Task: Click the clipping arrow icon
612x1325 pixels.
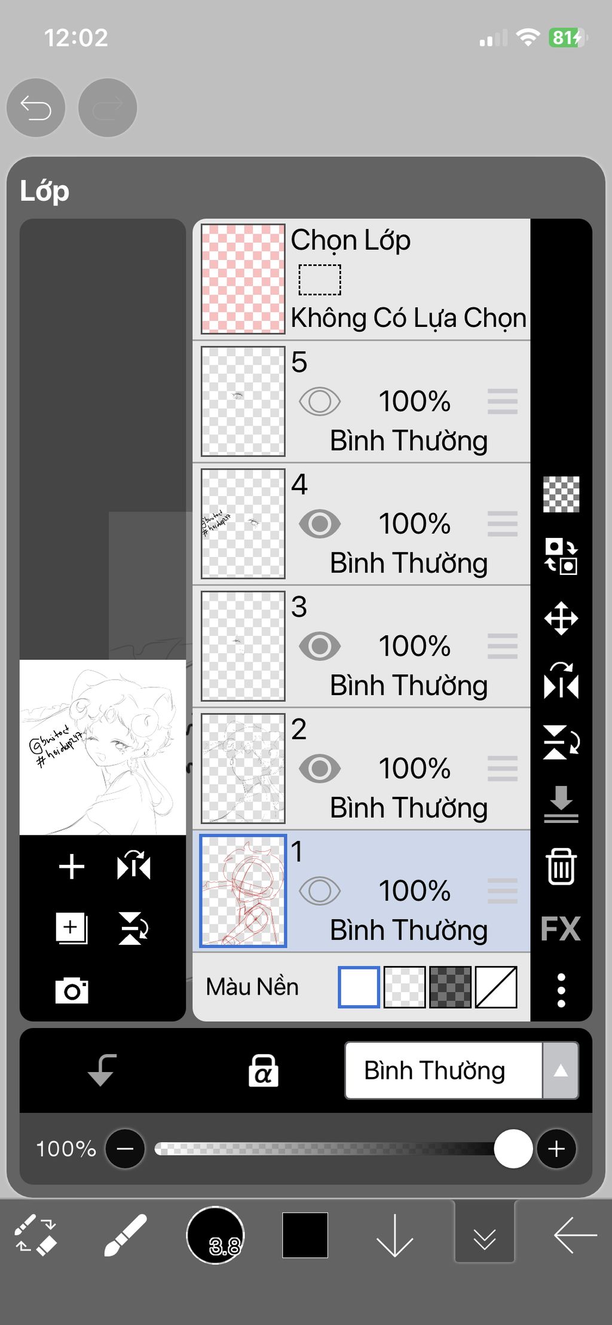Action: click(102, 1070)
